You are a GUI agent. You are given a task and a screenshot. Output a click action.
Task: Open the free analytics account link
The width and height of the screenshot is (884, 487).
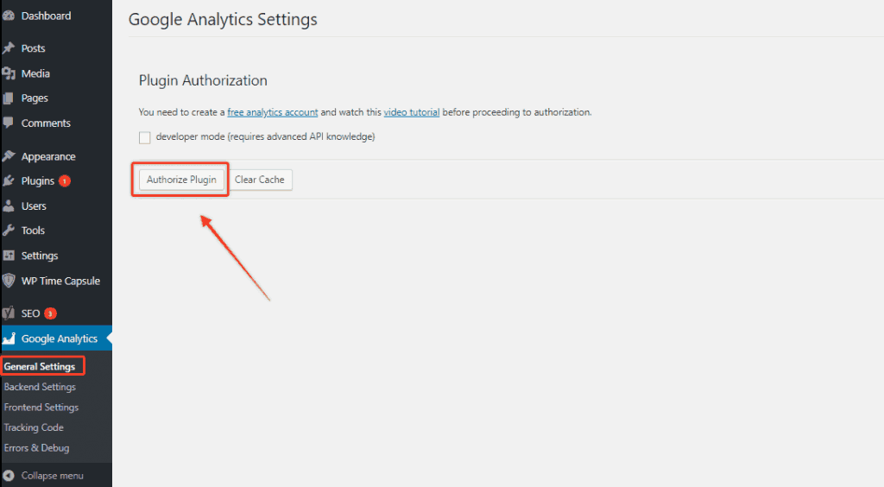tap(272, 112)
